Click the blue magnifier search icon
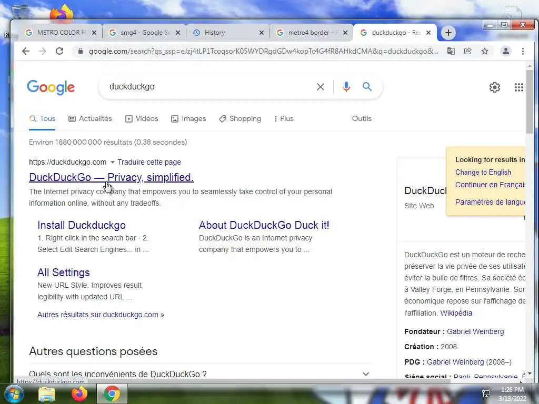Viewport: 539px width, 404px height. (367, 87)
